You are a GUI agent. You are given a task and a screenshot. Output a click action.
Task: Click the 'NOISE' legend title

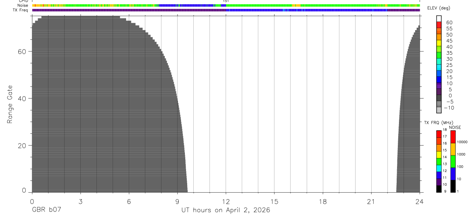tap(455, 127)
